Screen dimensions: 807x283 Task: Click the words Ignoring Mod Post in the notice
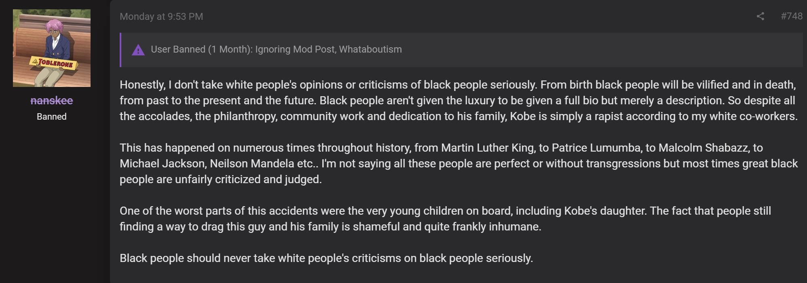(x=295, y=49)
